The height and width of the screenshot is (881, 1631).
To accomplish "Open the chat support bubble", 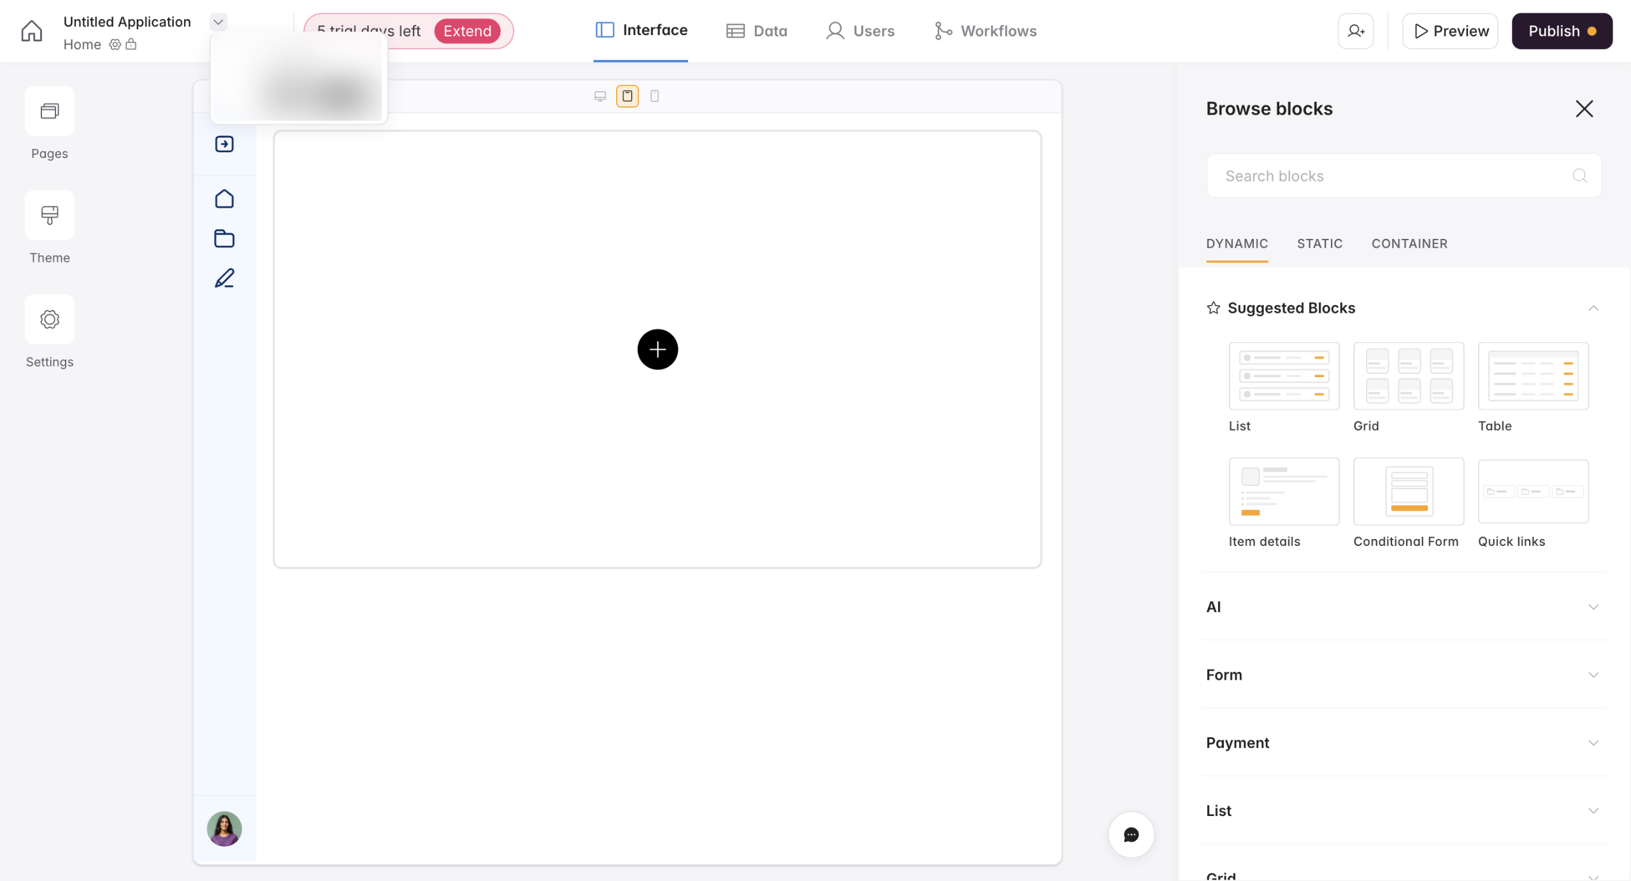I will 1131,834.
